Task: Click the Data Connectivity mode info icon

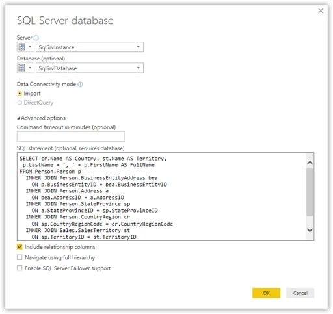Action: (x=81, y=85)
